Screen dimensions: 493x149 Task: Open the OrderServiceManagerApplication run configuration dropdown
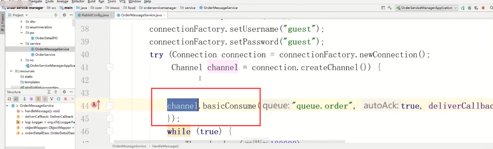click(x=426, y=8)
